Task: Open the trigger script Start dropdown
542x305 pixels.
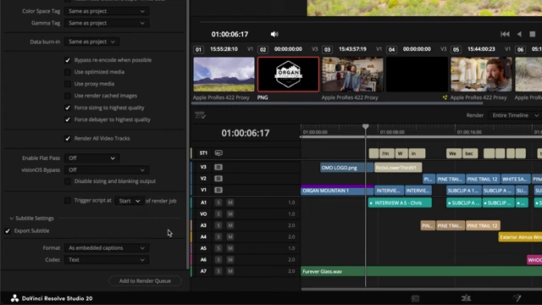Action: coord(130,201)
